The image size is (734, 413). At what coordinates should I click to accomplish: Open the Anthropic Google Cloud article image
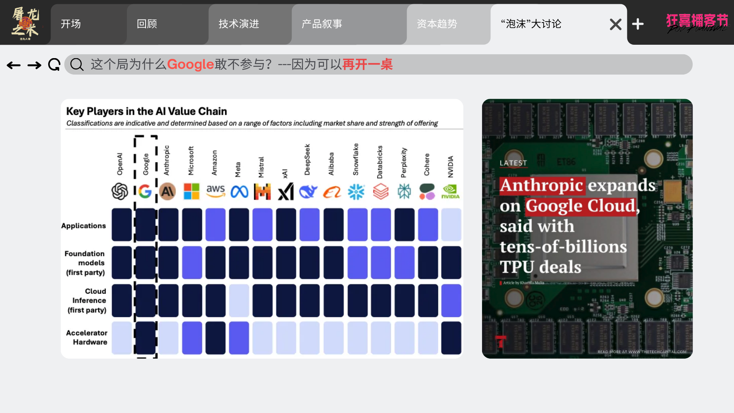click(x=587, y=229)
